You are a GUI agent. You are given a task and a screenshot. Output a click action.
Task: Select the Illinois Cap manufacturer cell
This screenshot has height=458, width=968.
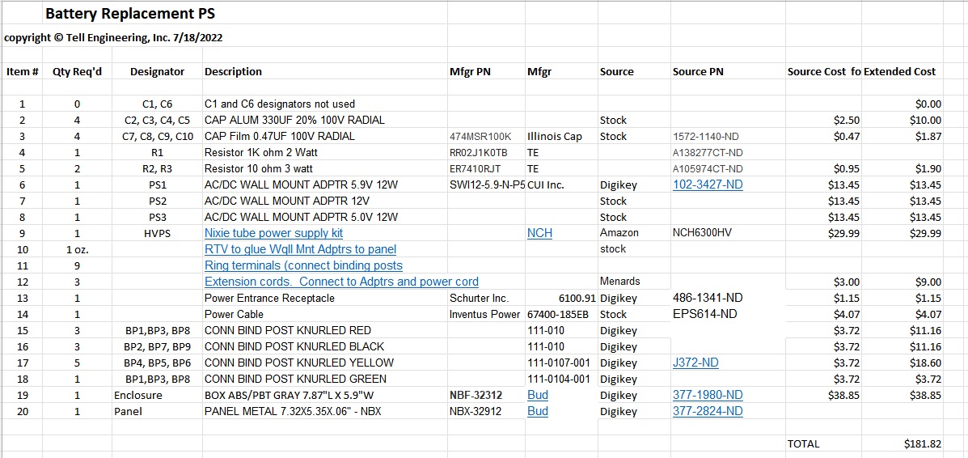(x=554, y=136)
